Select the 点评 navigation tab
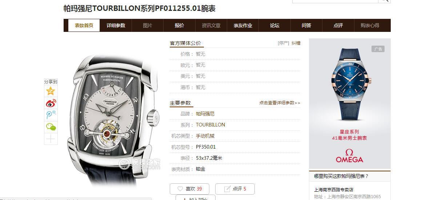Viewport: 442px width, 200px height. (x=338, y=25)
